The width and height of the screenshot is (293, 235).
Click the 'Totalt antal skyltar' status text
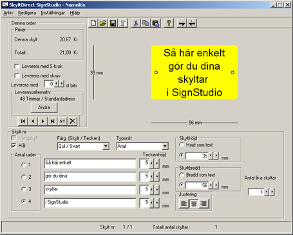click(x=171, y=227)
